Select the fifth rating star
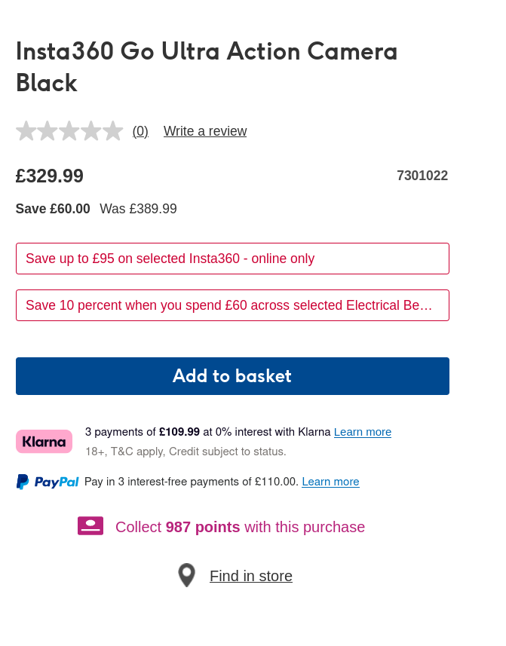The height and width of the screenshot is (646, 506). [113, 130]
